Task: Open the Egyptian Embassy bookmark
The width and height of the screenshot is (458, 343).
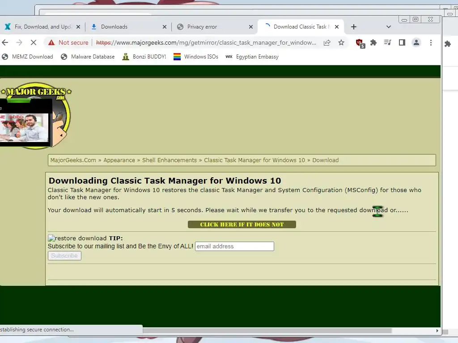Action: point(252,57)
